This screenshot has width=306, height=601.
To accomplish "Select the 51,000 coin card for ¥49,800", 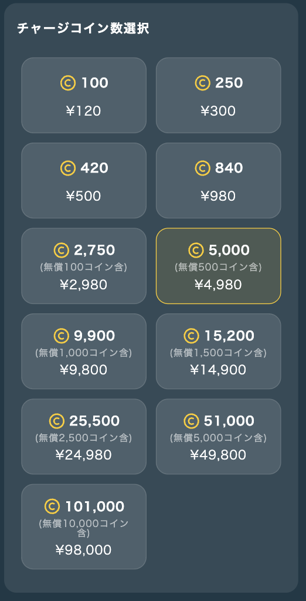I will (218, 437).
